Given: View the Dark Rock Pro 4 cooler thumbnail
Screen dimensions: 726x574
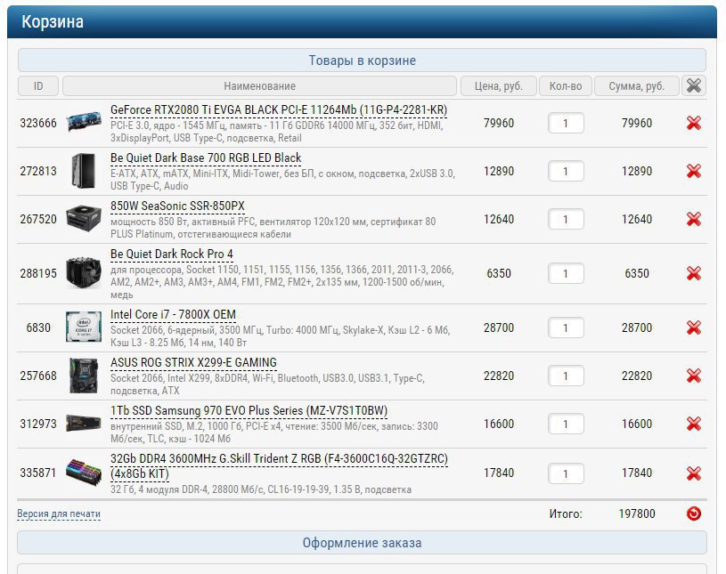Looking at the screenshot, I should (84, 273).
